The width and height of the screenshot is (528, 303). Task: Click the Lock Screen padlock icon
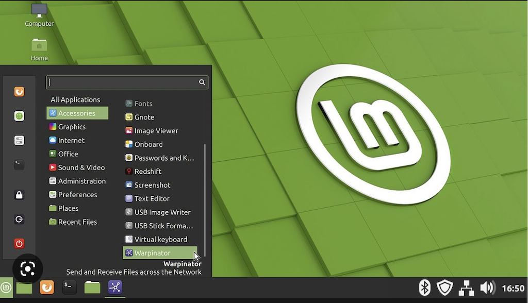pyautogui.click(x=19, y=195)
